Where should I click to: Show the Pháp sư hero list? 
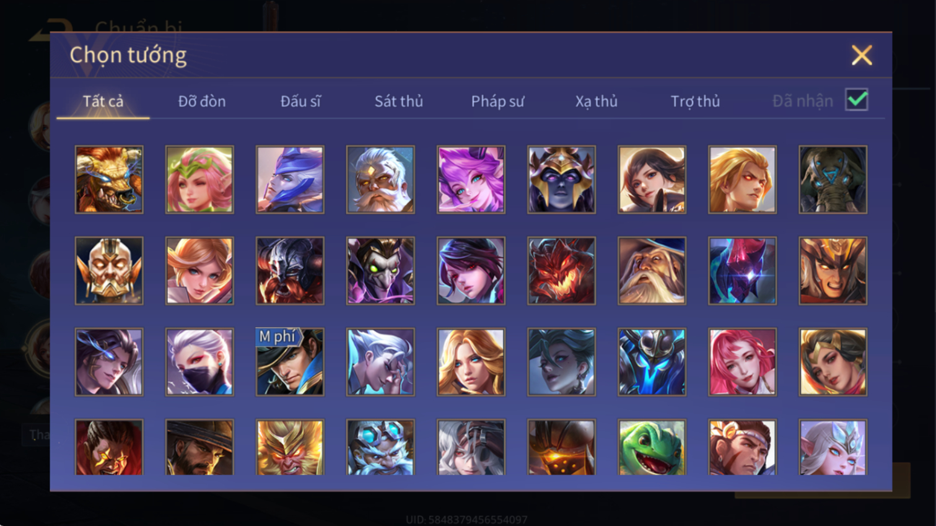(497, 101)
